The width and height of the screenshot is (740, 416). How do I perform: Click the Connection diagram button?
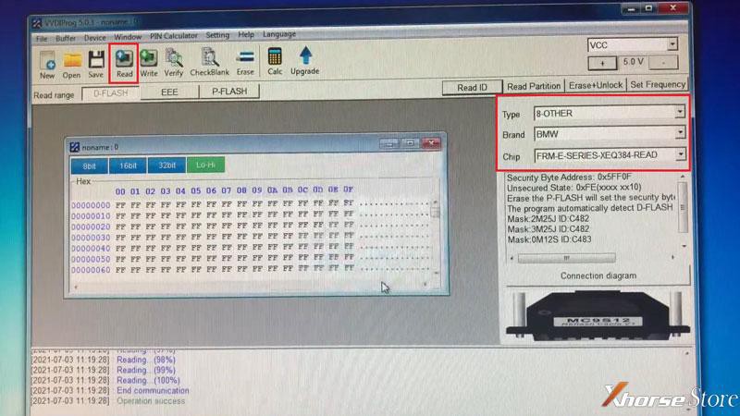(598, 275)
